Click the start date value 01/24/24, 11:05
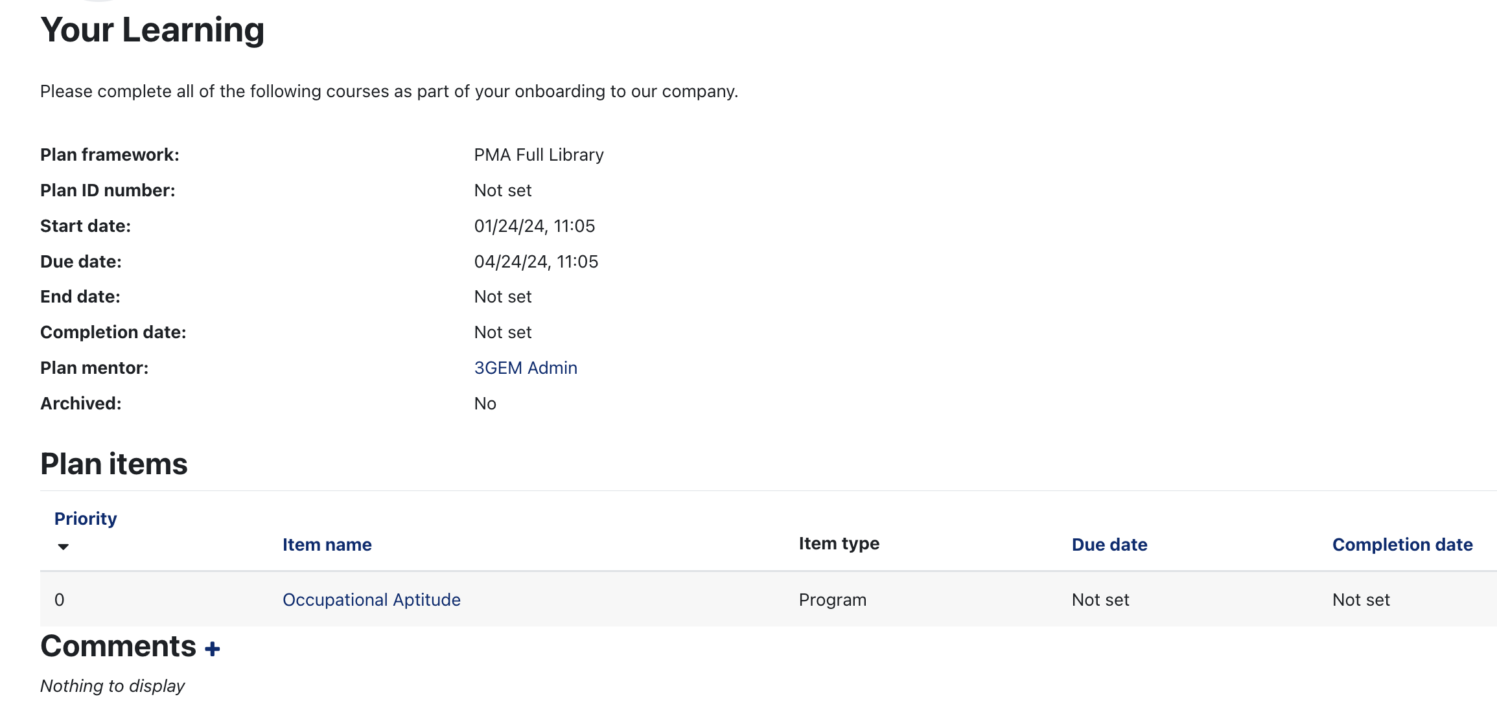This screenshot has height=723, width=1497. [534, 226]
